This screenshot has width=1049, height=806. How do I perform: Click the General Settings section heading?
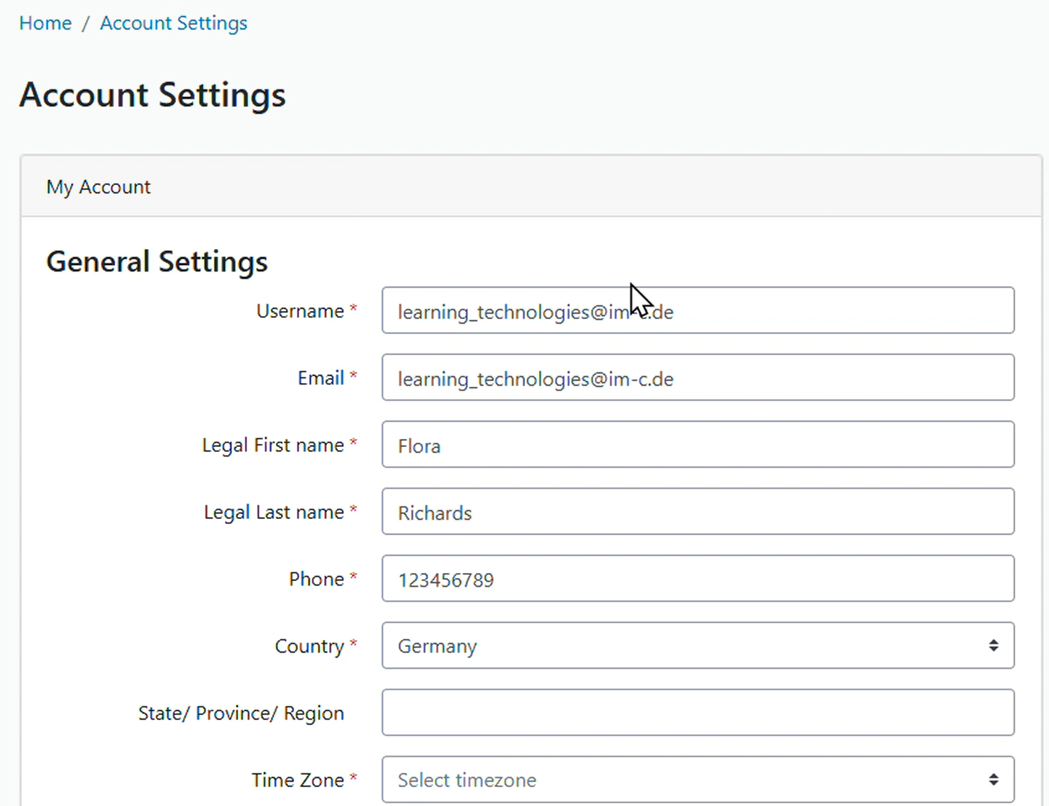tap(157, 261)
